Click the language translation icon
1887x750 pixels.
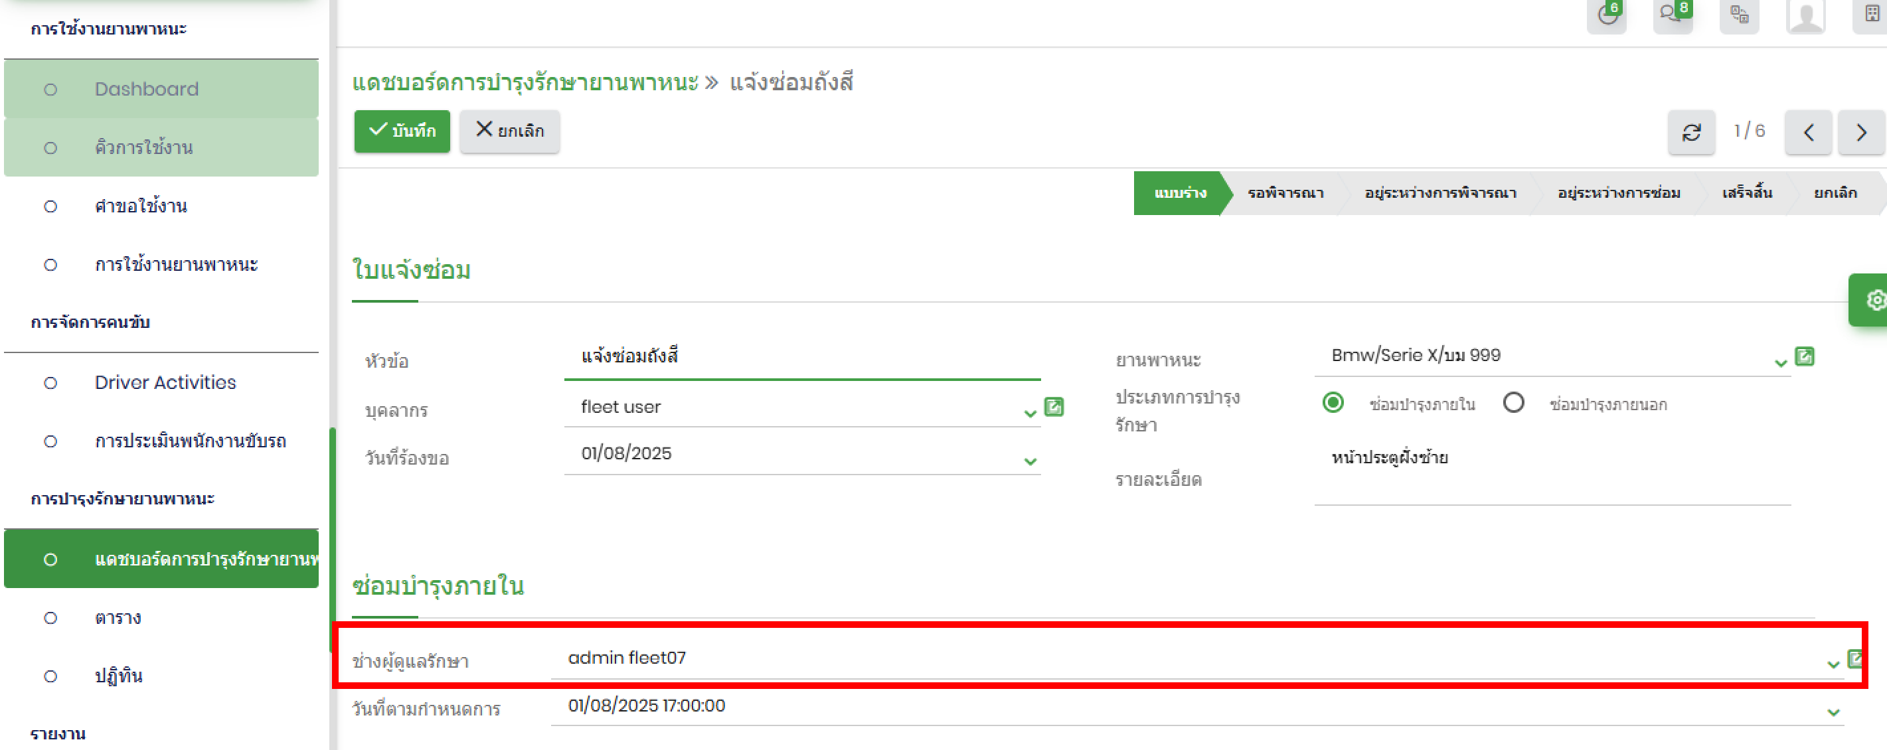(x=1739, y=15)
